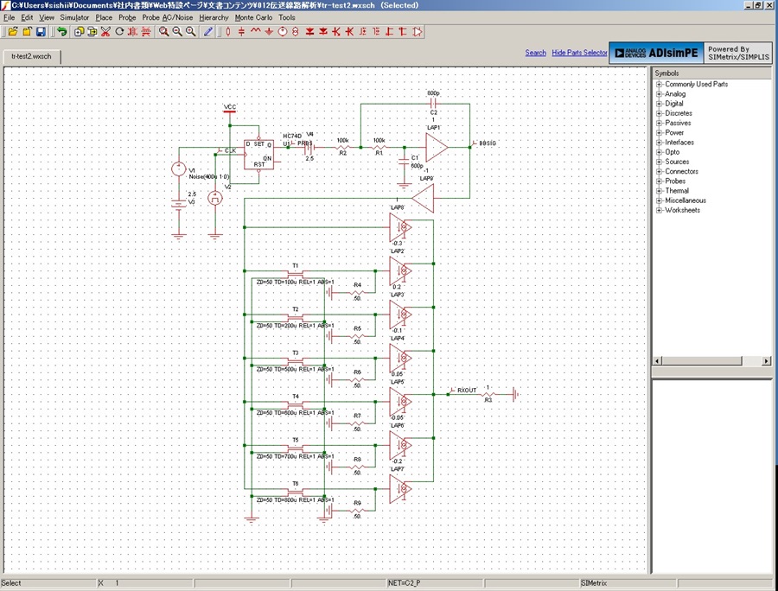The image size is (778, 591).
Task: Place a diode from the toolbar
Action: 310,32
